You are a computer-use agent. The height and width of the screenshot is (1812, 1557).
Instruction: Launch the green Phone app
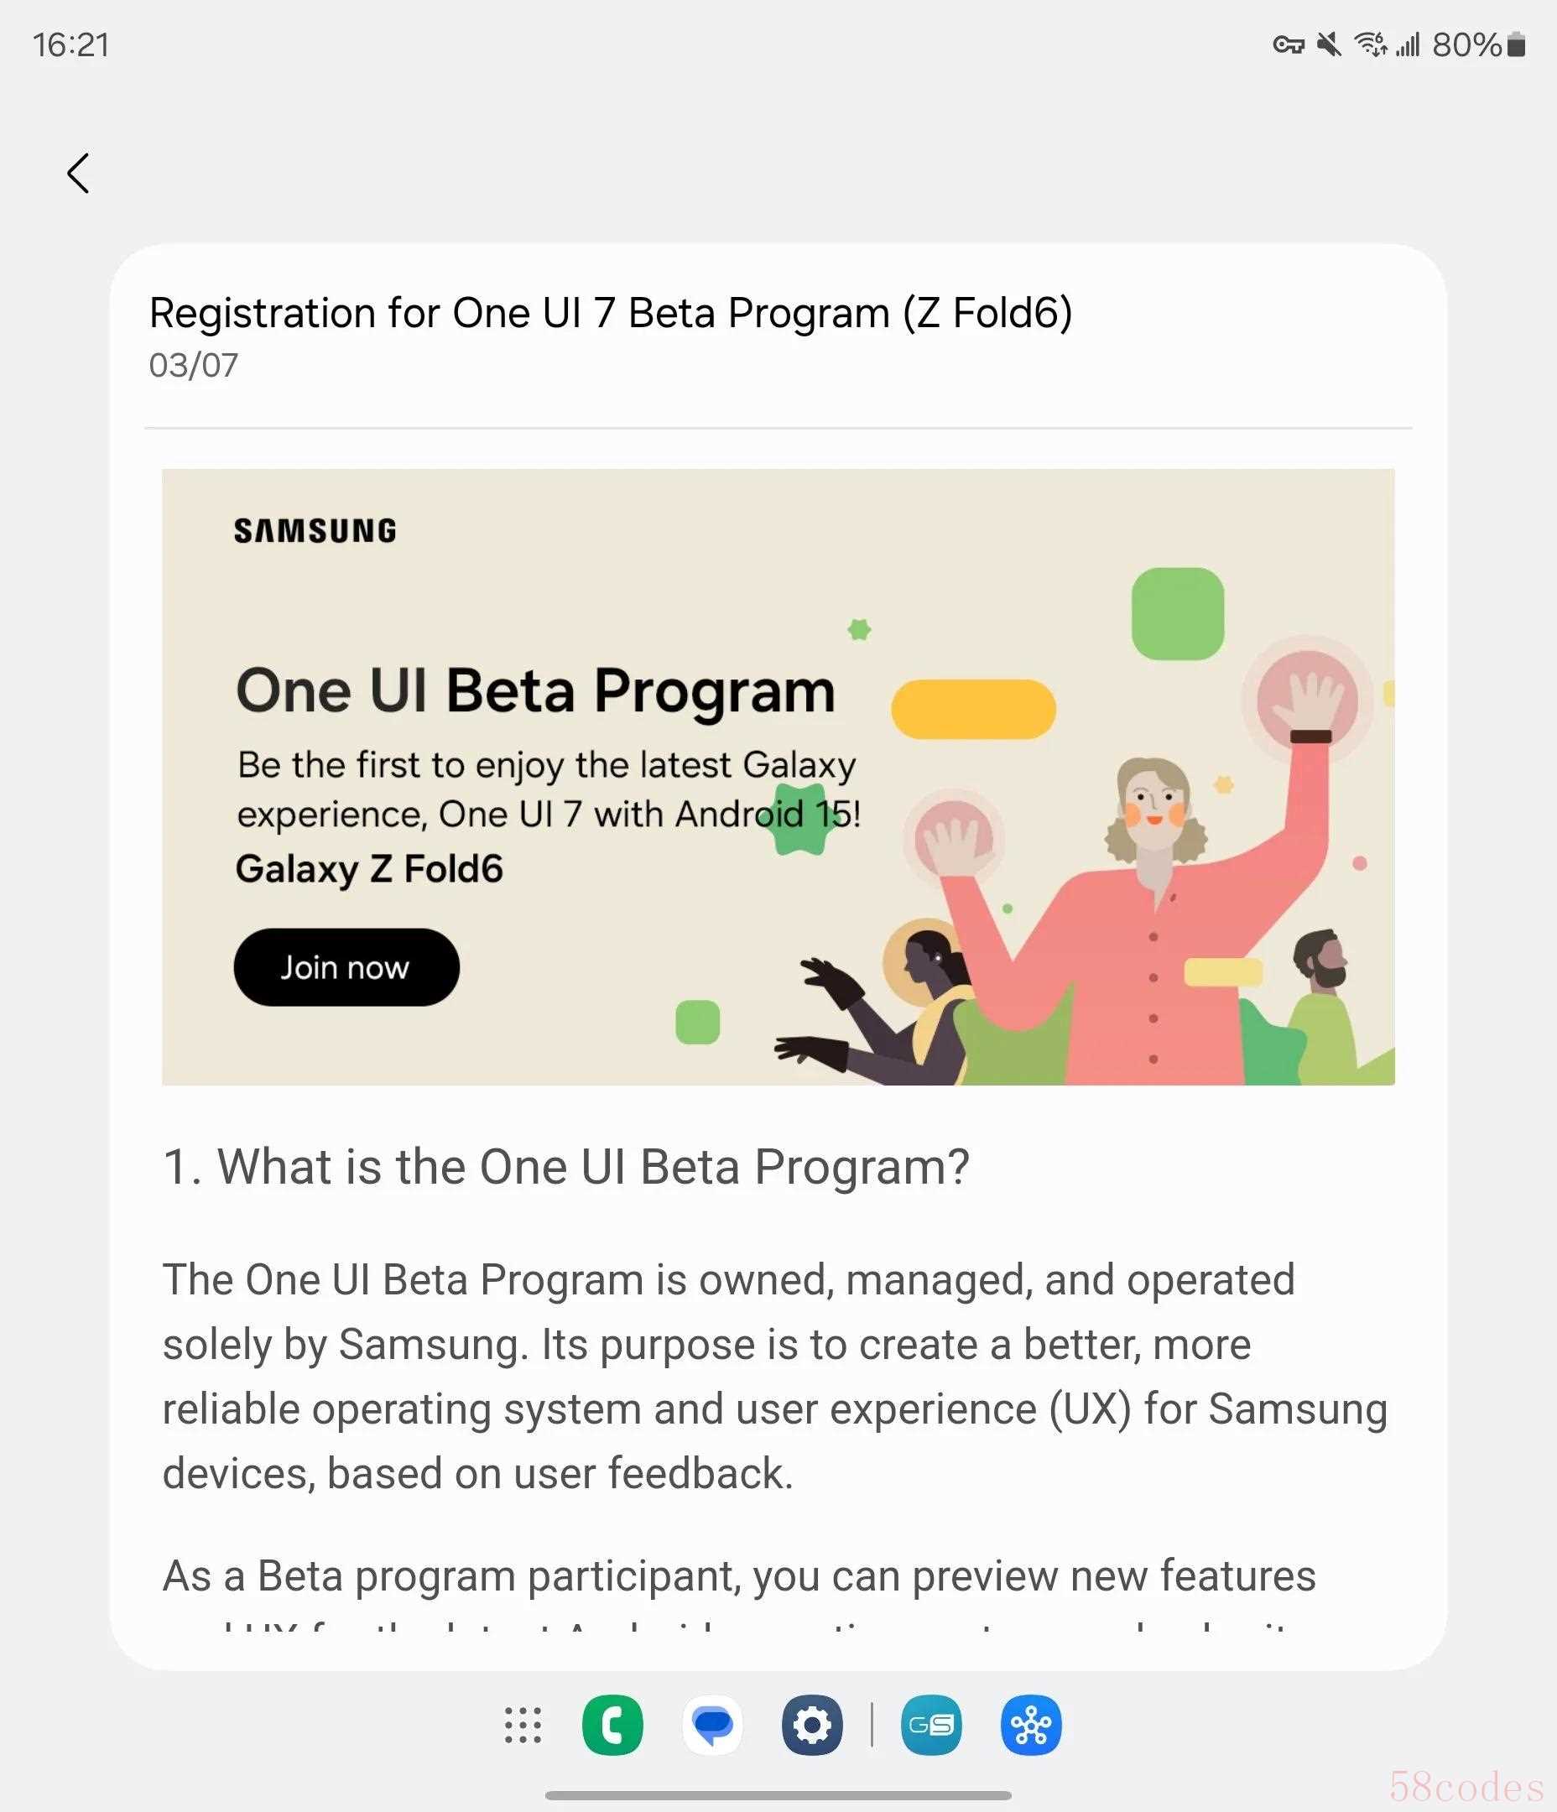[612, 1725]
